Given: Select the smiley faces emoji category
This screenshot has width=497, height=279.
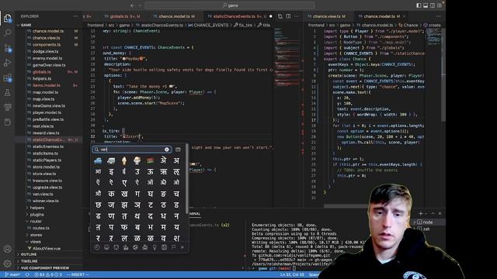Looking at the screenshot, I should click(106, 247).
